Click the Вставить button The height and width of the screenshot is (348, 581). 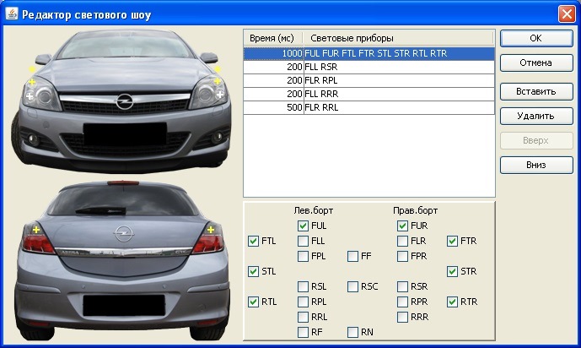click(536, 91)
